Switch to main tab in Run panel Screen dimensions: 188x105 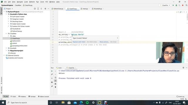click(x=60, y=68)
